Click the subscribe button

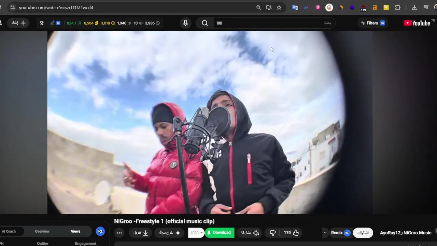point(363,233)
